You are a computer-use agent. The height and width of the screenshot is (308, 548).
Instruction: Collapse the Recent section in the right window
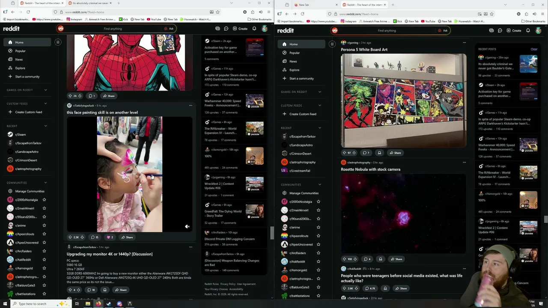[x=319, y=127]
